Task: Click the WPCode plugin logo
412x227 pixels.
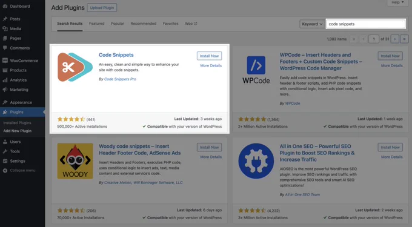Action: [x=256, y=70]
